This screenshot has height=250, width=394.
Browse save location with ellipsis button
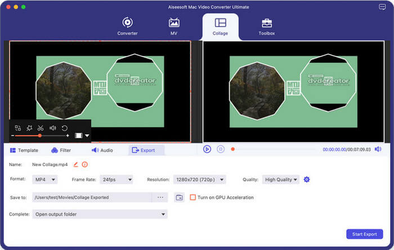(160, 198)
